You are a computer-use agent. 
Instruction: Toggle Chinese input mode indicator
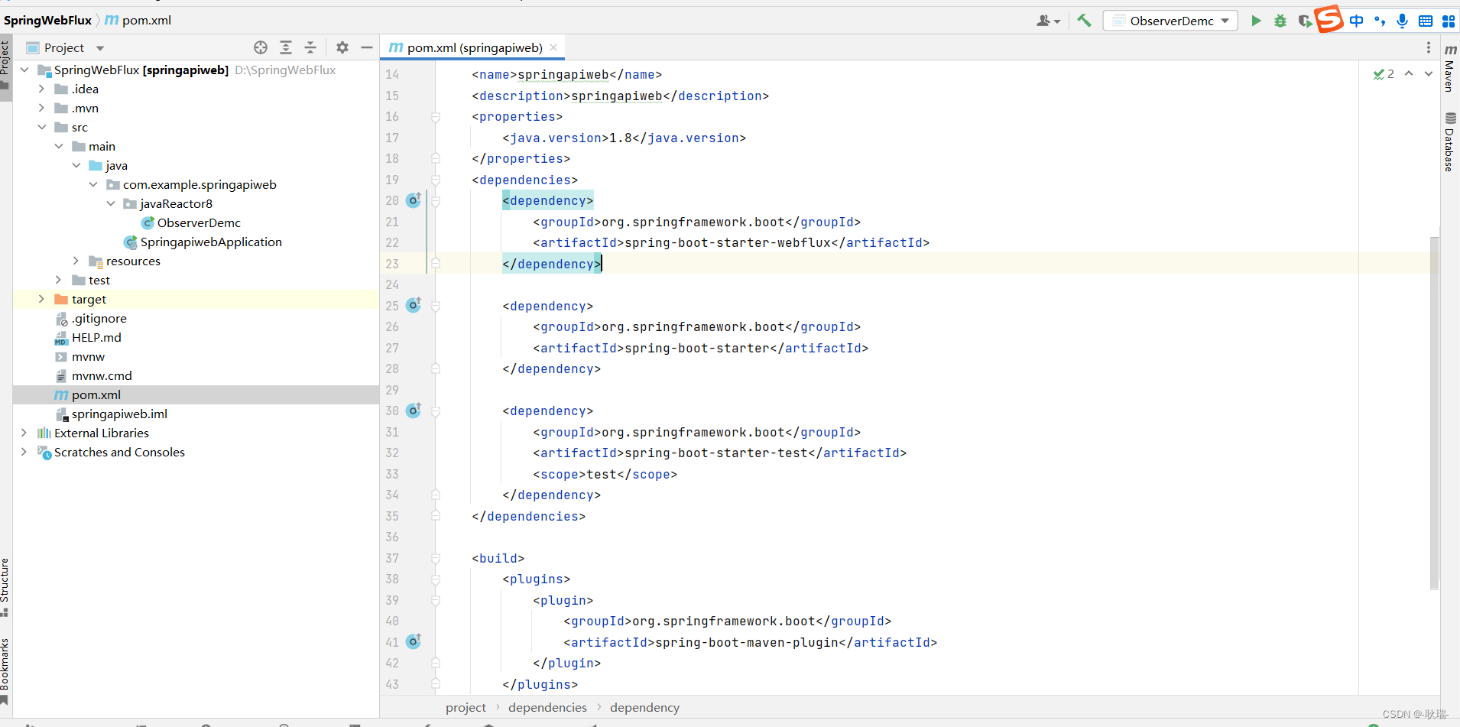(x=1356, y=21)
